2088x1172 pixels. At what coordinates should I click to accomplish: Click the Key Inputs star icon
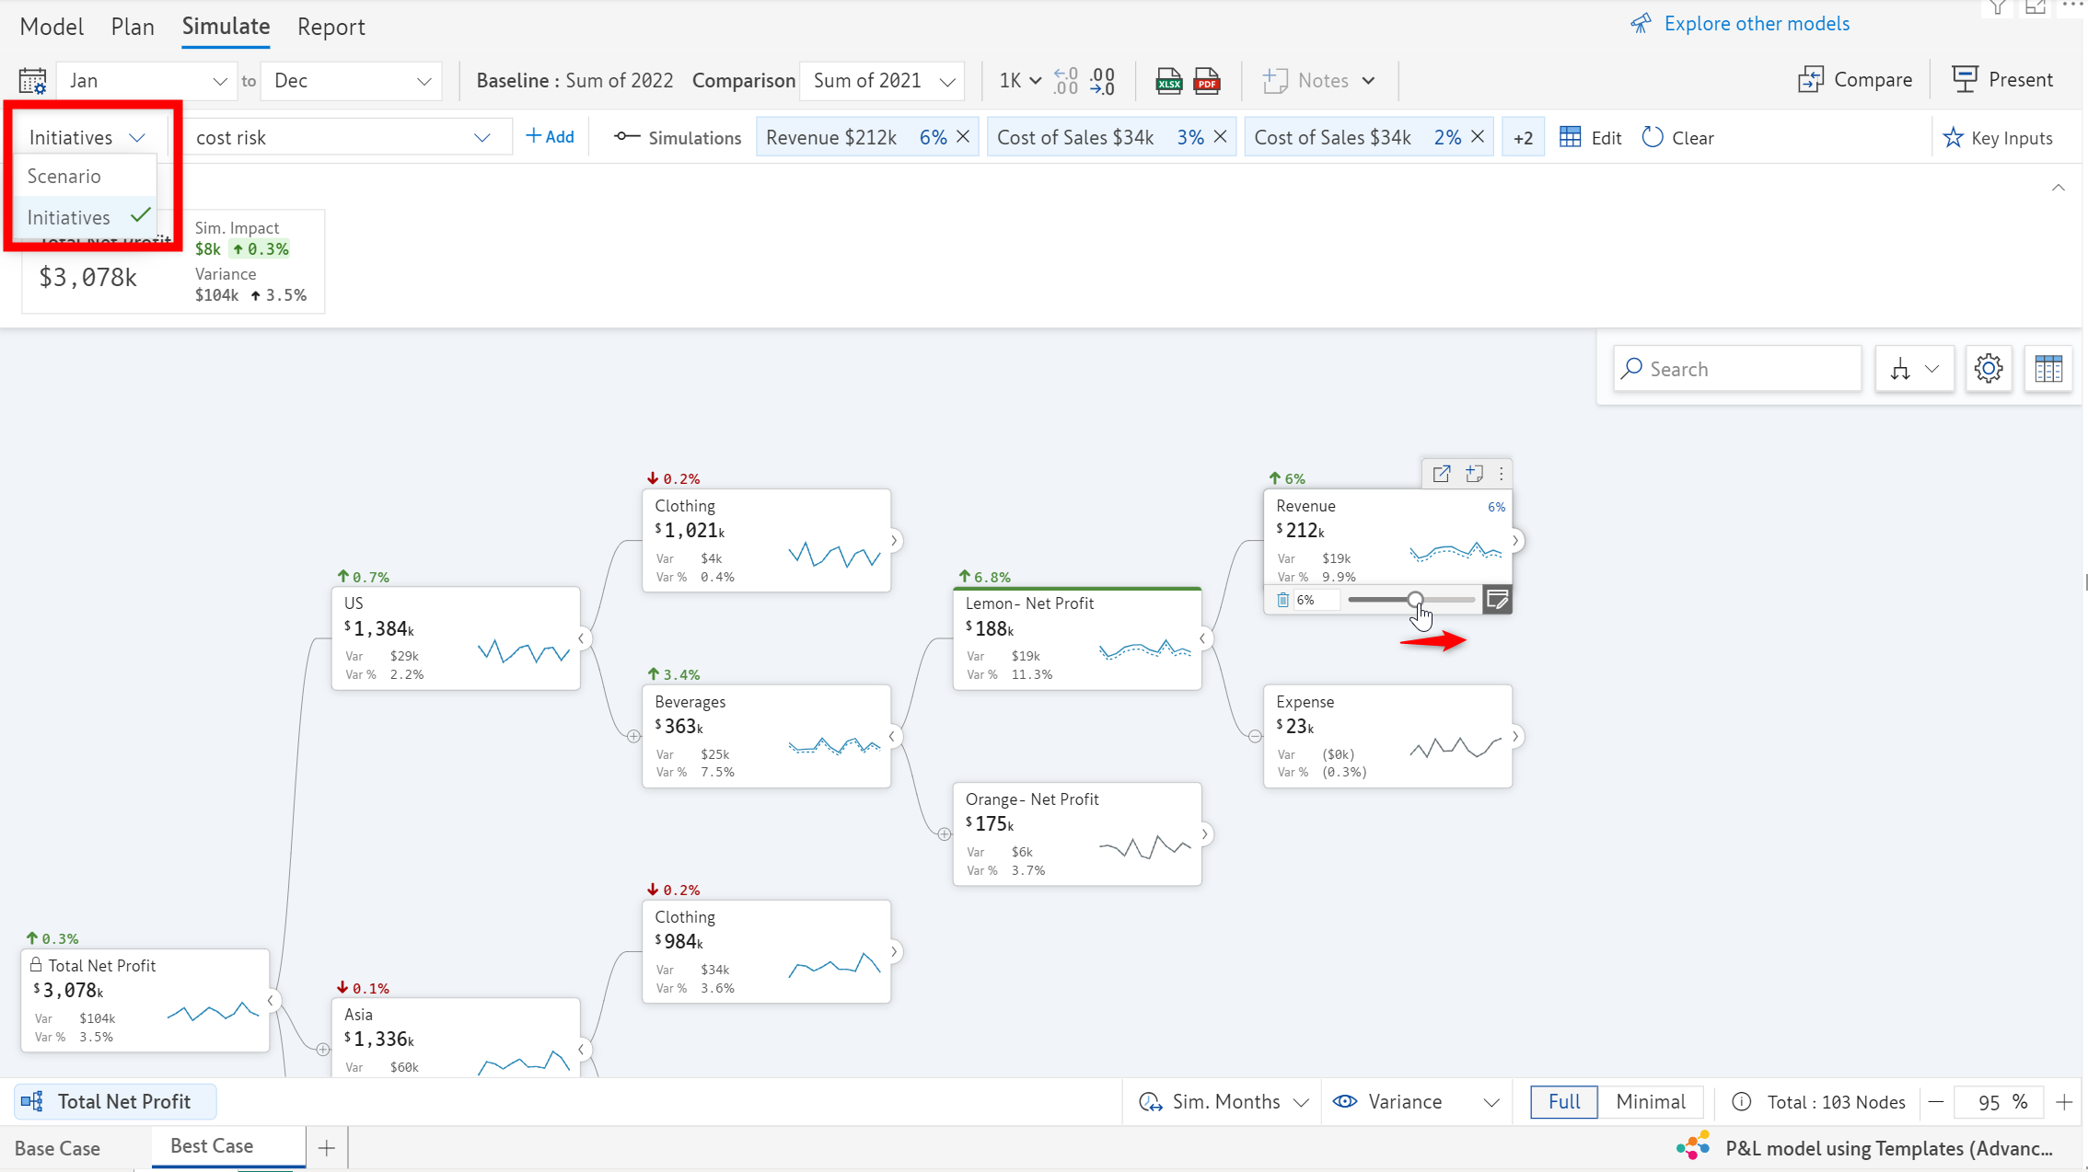pos(1953,138)
